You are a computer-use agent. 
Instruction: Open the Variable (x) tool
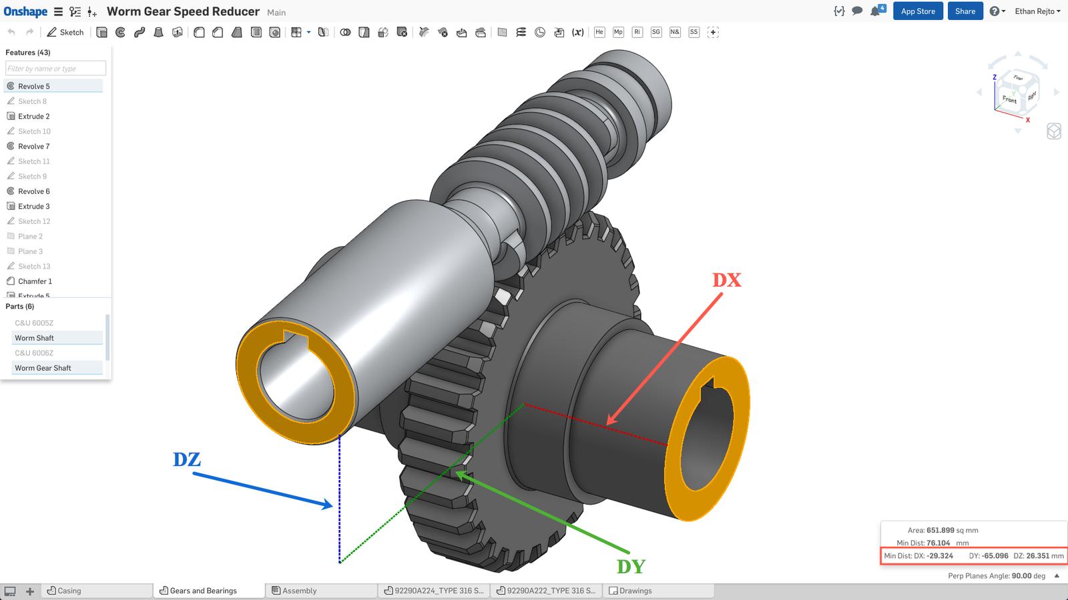coord(578,32)
